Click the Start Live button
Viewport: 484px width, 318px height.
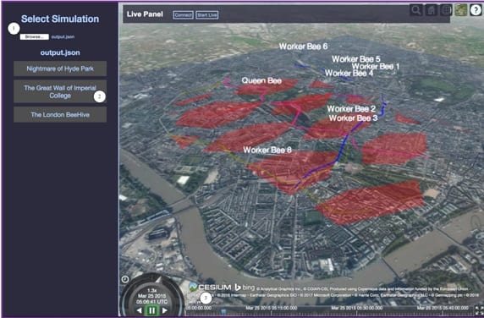pos(207,15)
